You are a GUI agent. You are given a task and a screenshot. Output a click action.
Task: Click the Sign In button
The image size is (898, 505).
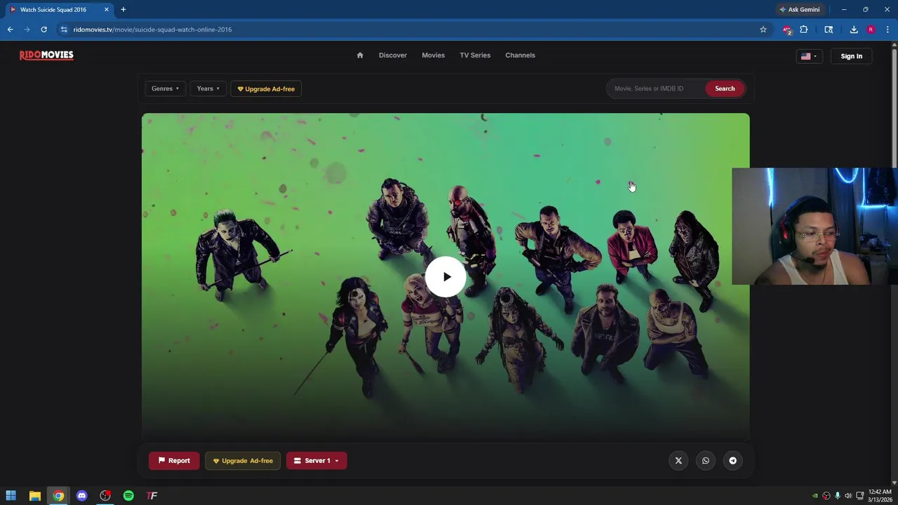pyautogui.click(x=852, y=56)
